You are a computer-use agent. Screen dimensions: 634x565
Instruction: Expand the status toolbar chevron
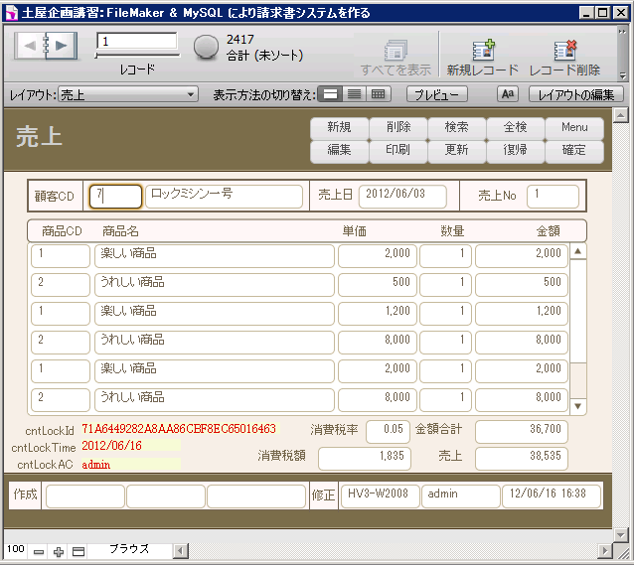(622, 31)
